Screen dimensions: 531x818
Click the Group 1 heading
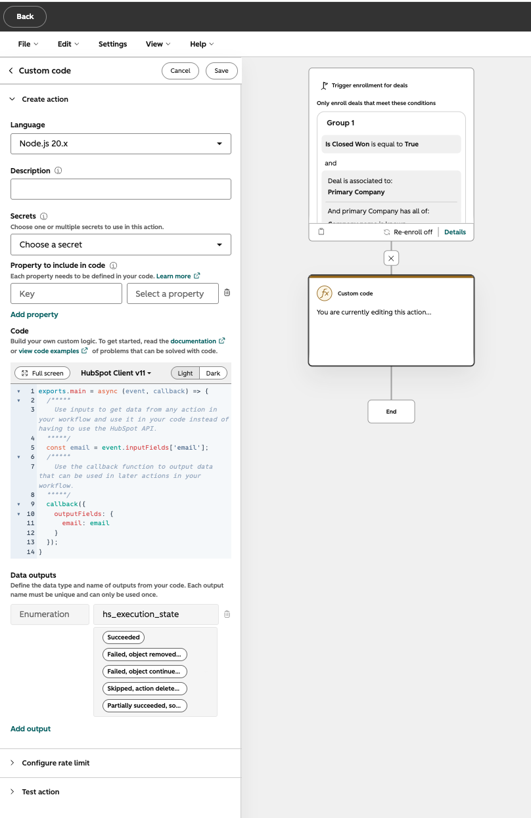pos(340,123)
